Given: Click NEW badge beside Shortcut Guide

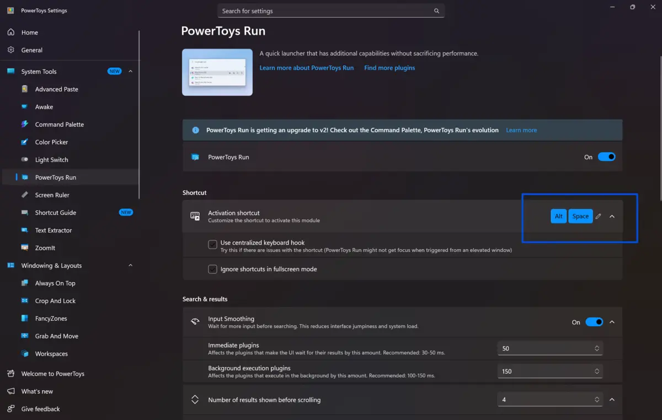Looking at the screenshot, I should coord(126,213).
